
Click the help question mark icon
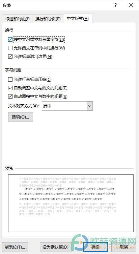tap(115, 5)
